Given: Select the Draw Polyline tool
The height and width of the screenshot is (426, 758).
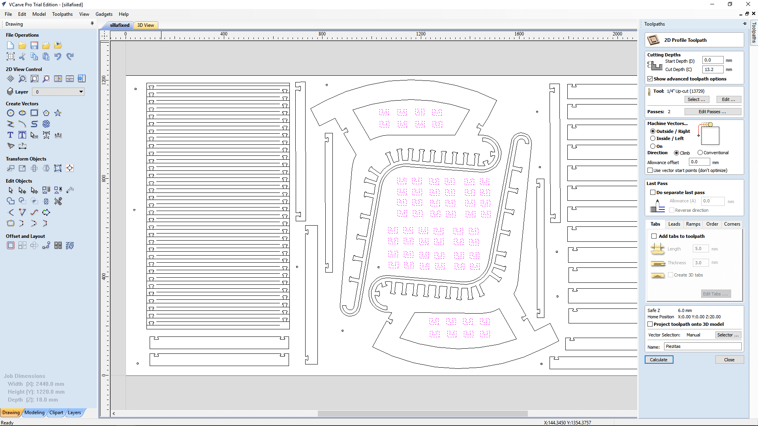Looking at the screenshot, I should 11,124.
